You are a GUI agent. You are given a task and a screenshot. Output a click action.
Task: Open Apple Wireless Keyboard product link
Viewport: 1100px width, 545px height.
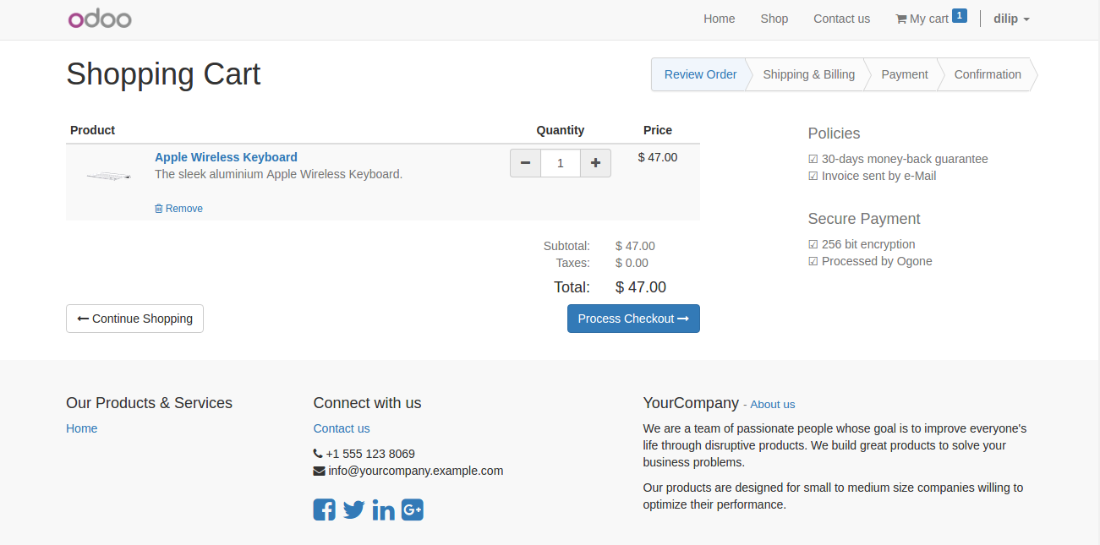pos(226,157)
